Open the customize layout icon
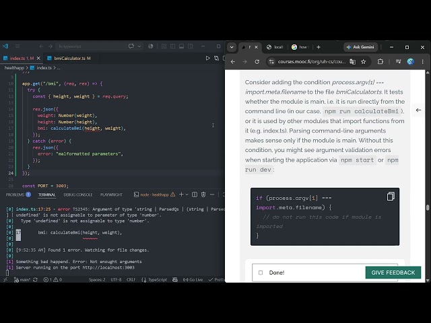Screen dimensions: 431x323 click(164, 46)
